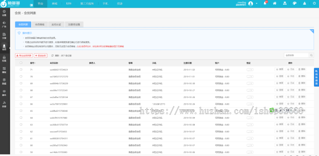
Task: Click 日志 for member row 70
Action: pos(290,76)
